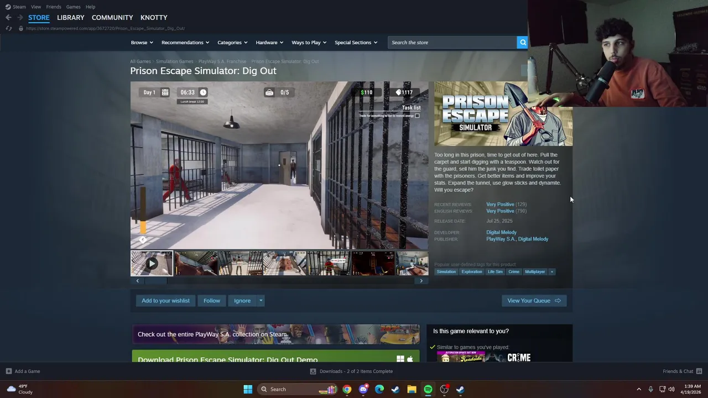Image resolution: width=708 pixels, height=398 pixels.
Task: Click View Your Queue button
Action: [x=534, y=301]
